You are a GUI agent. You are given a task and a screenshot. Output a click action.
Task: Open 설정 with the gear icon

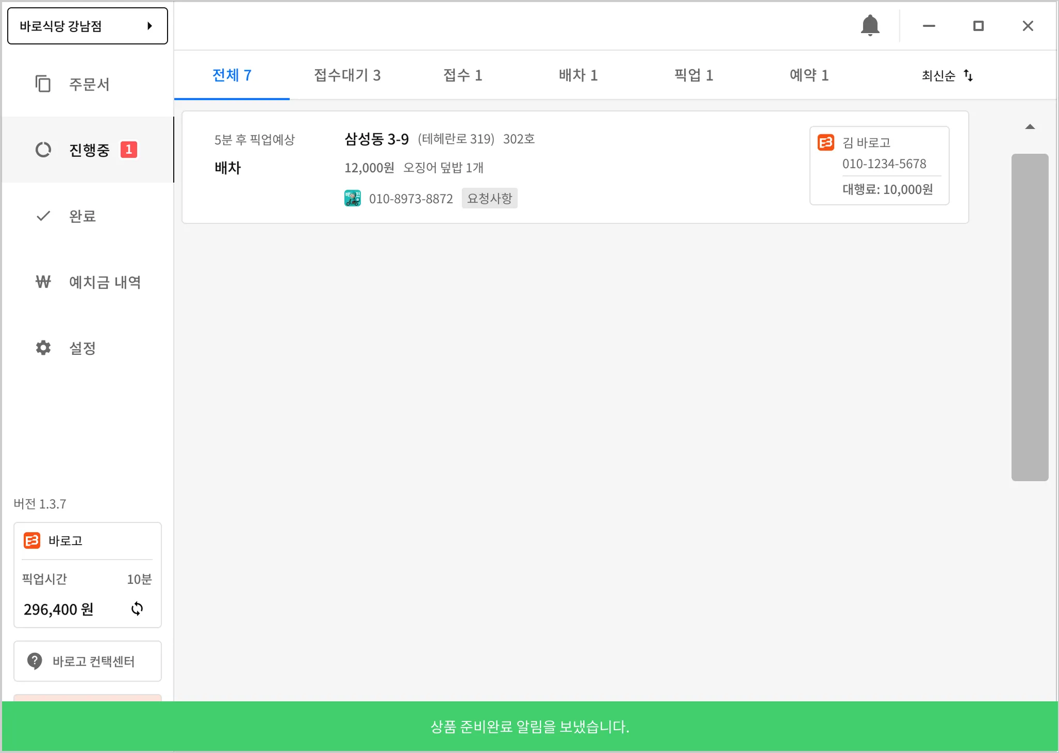coord(83,348)
